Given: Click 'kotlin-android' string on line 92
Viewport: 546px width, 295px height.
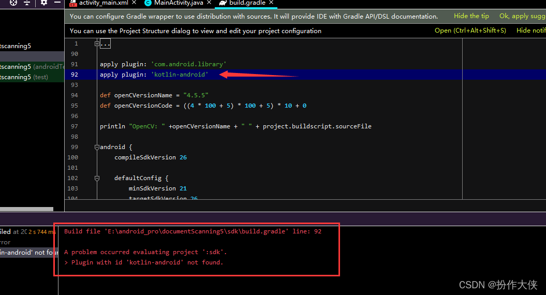Looking at the screenshot, I should (x=180, y=75).
